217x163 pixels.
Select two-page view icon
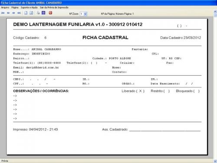click(x=31, y=13)
